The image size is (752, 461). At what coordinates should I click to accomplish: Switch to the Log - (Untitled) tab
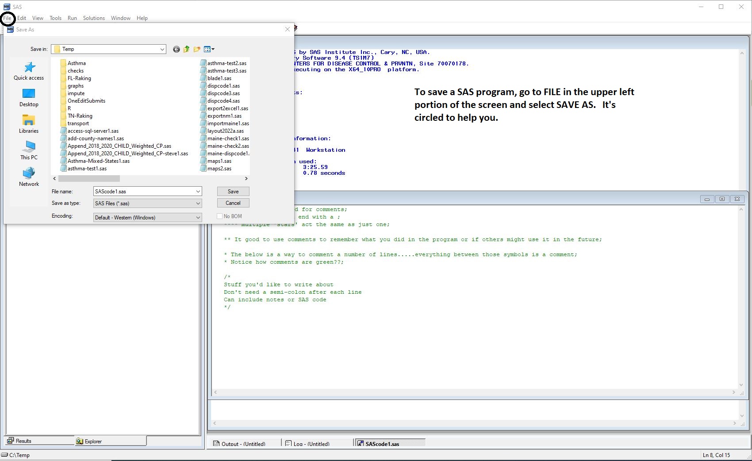311,444
